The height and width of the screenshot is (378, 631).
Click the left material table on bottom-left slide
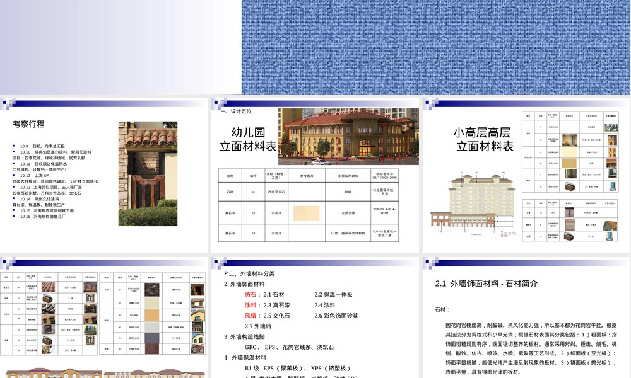click(x=49, y=314)
